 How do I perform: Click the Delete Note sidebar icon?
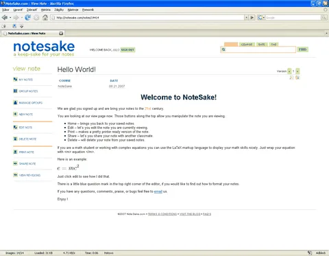pyautogui.click(x=15, y=139)
